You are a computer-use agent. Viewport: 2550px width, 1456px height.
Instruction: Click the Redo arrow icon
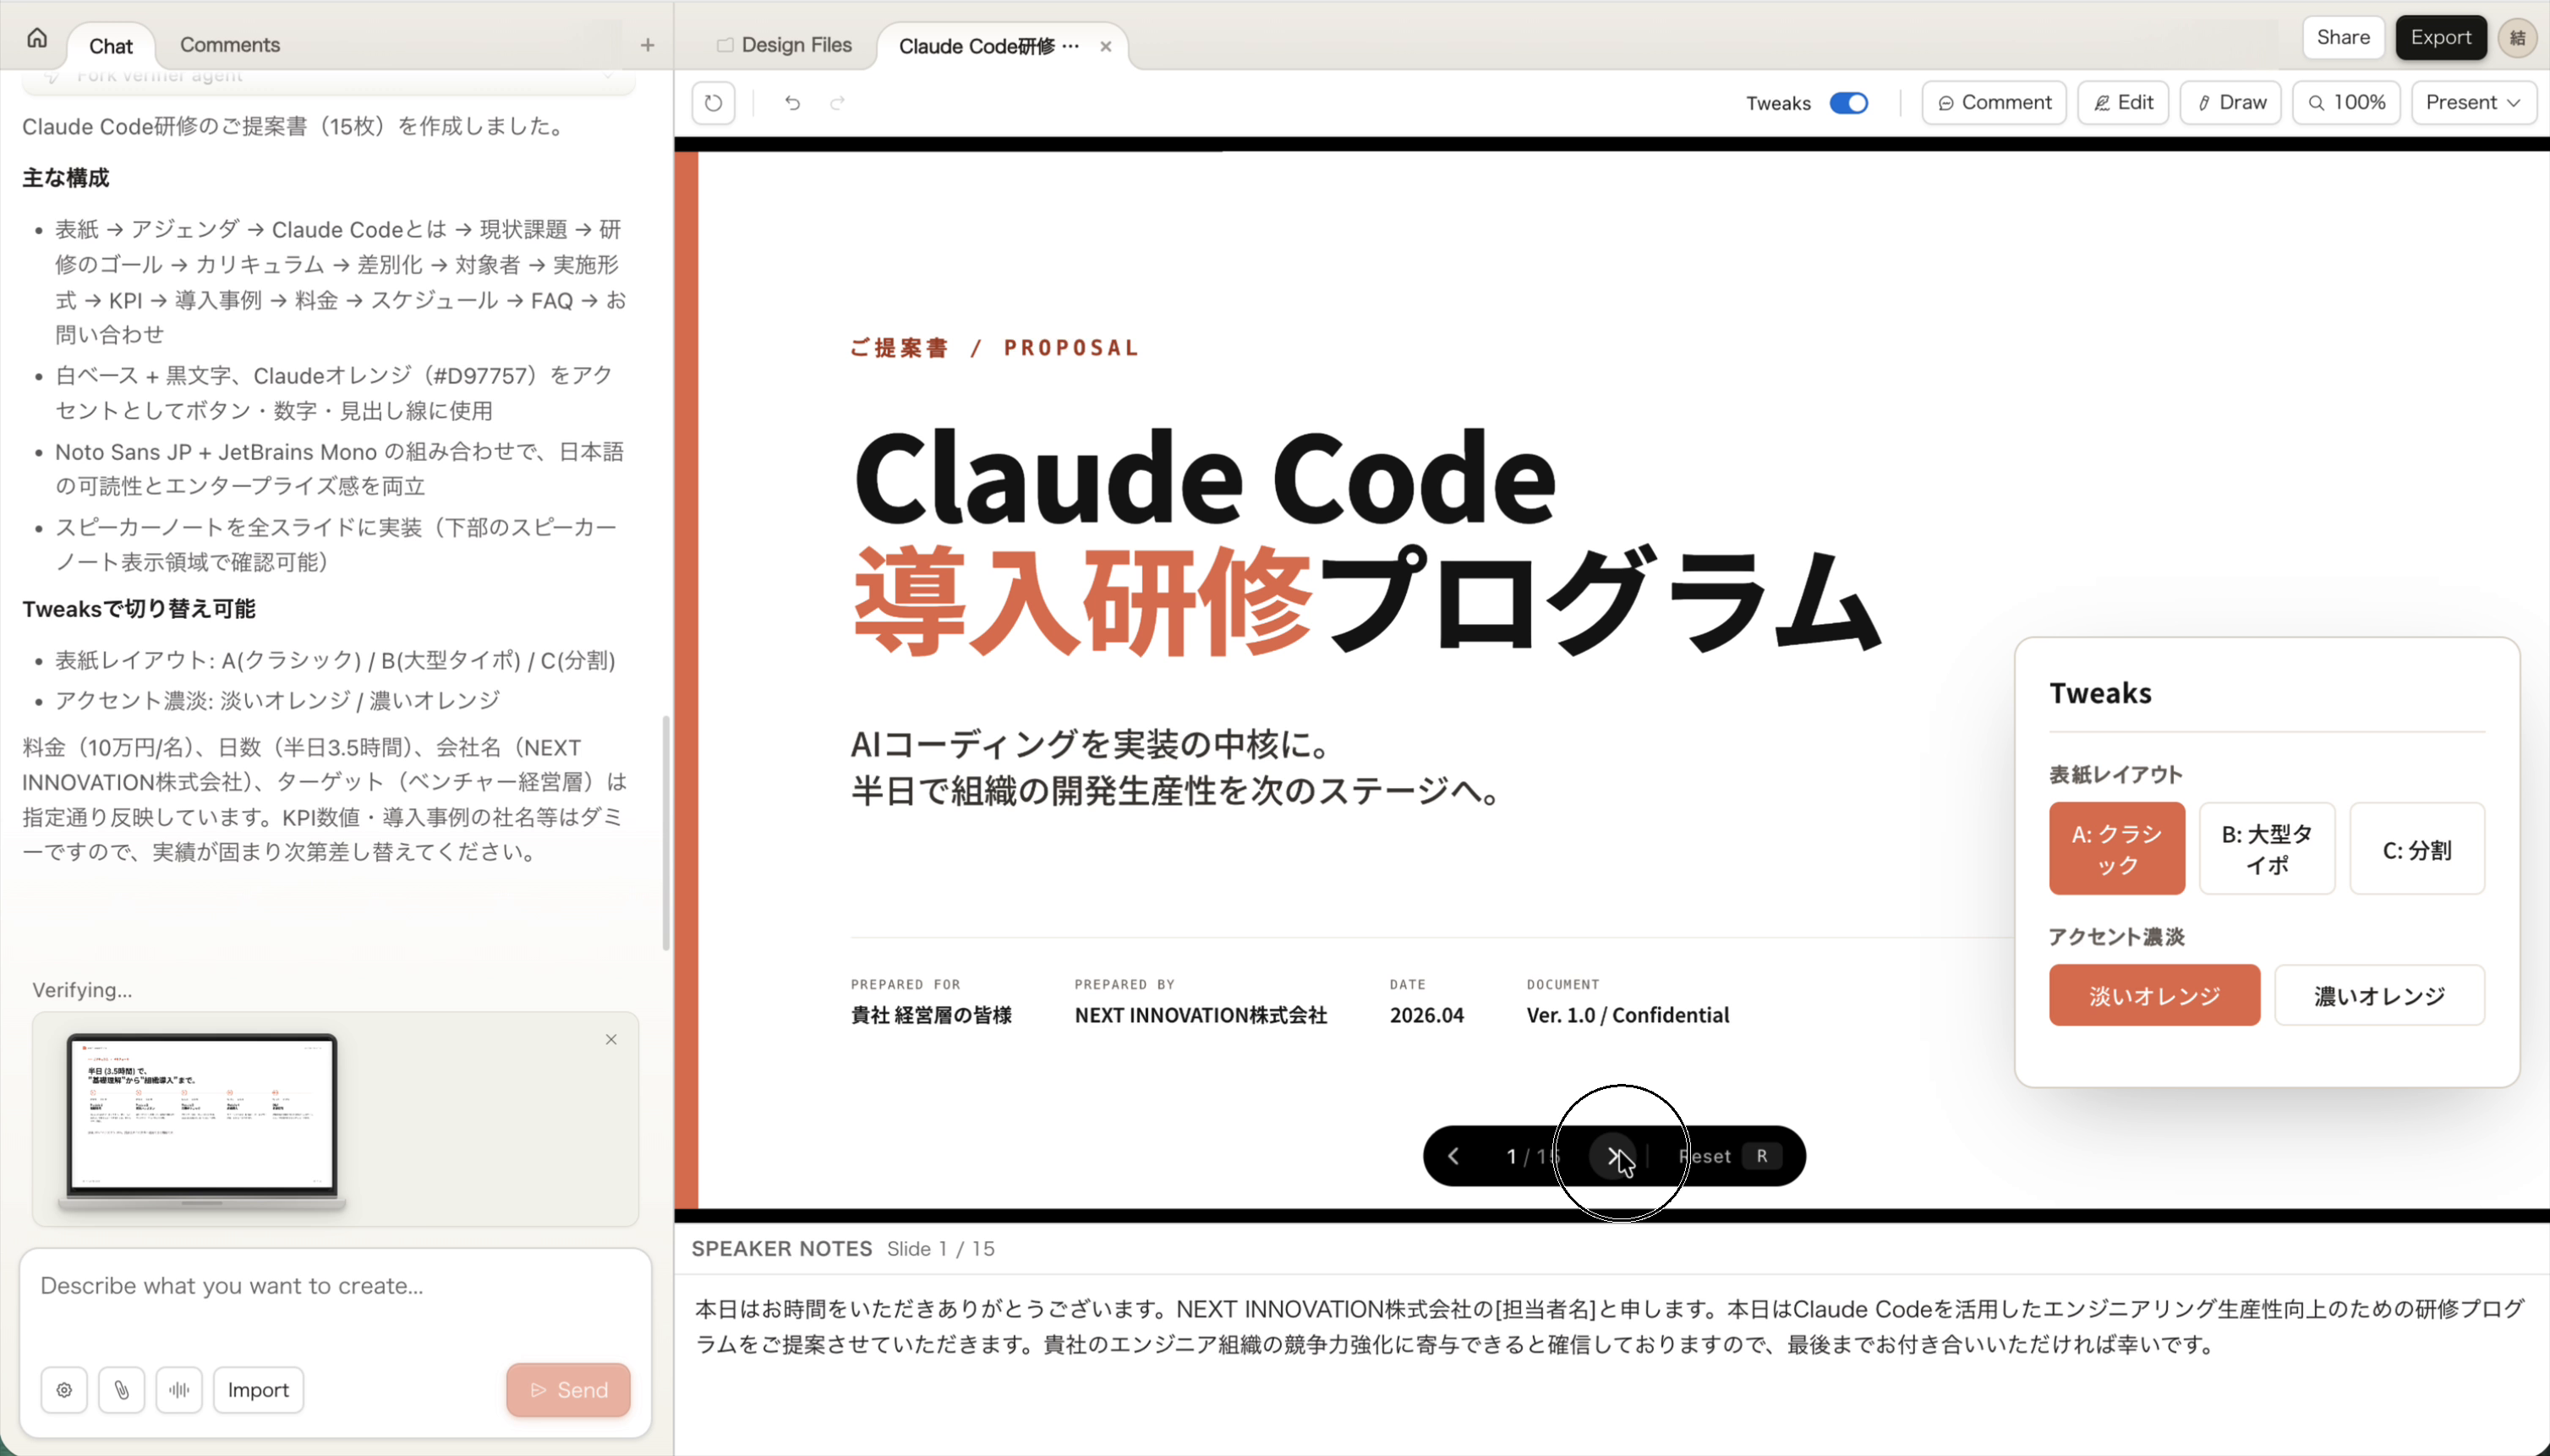coord(838,102)
